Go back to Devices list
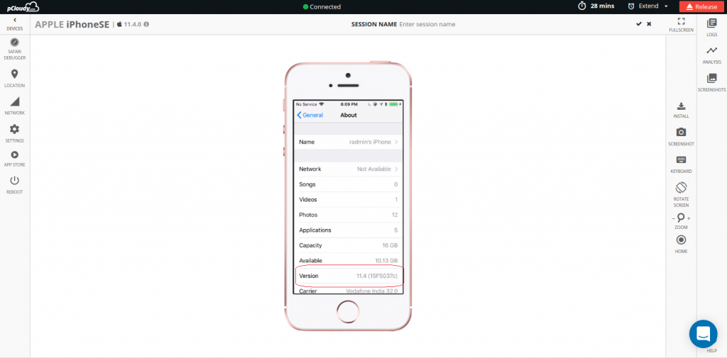This screenshot has height=358, width=727. pos(14,24)
